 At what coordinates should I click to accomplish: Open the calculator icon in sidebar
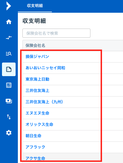tap(9, 85)
